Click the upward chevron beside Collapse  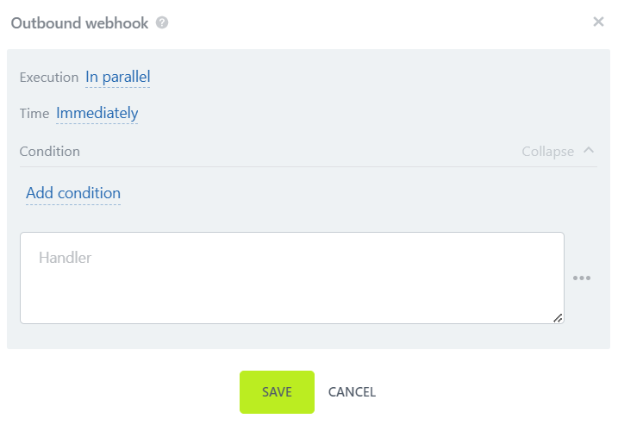589,150
